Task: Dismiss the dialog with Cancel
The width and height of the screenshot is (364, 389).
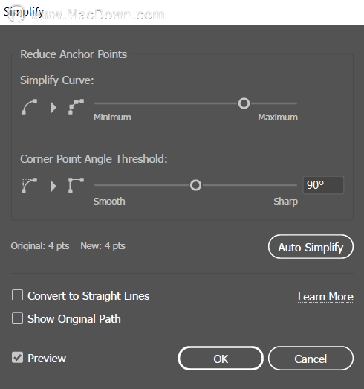Action: tap(311, 359)
